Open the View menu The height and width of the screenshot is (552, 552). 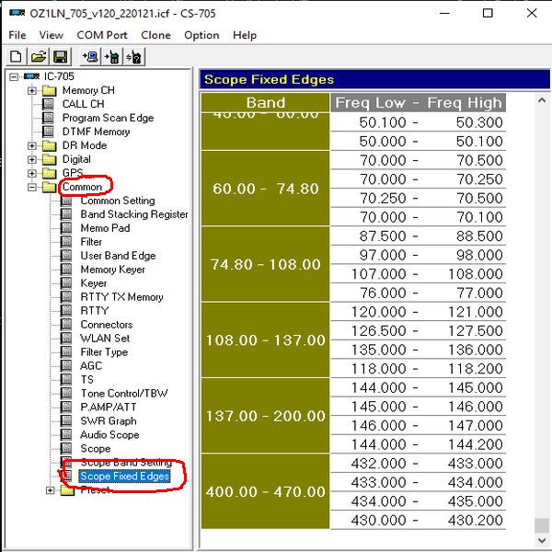click(x=51, y=35)
